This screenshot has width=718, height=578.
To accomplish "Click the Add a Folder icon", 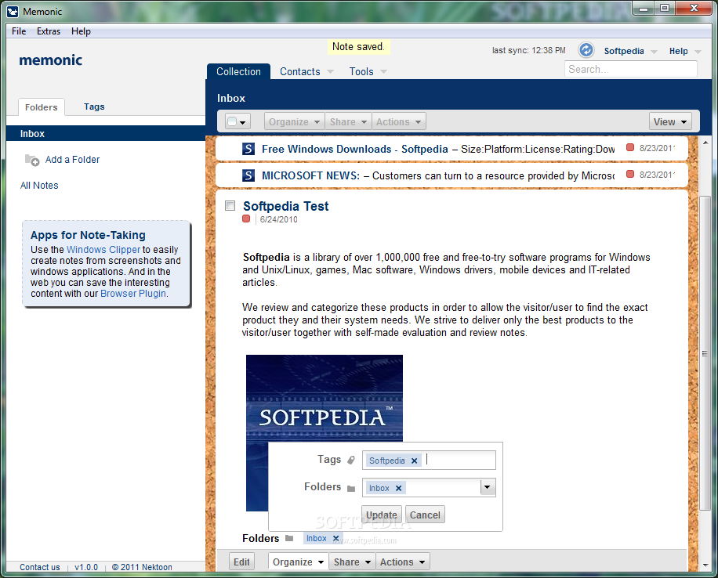I will coord(32,160).
